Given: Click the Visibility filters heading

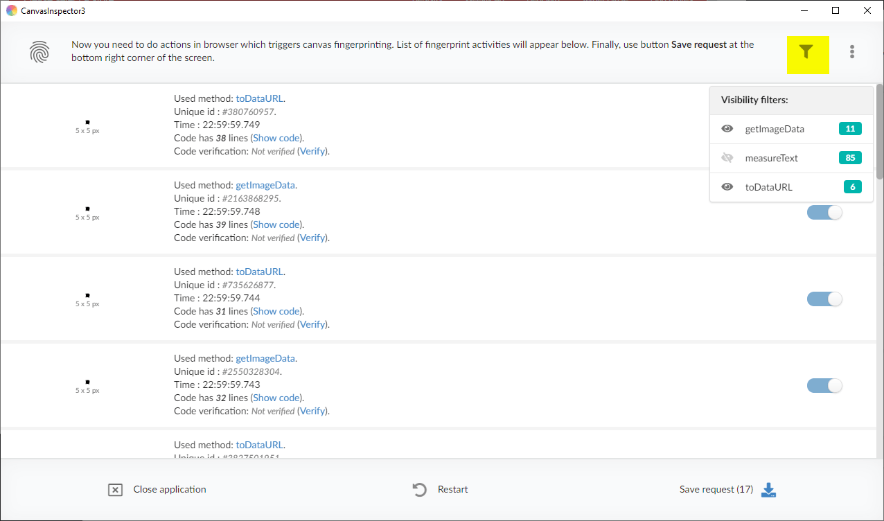Looking at the screenshot, I should tap(754, 100).
